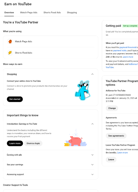Expand the See your earnings topic
Image resolution: width=138 pixels, height=192 pixels.
(x=92, y=165)
